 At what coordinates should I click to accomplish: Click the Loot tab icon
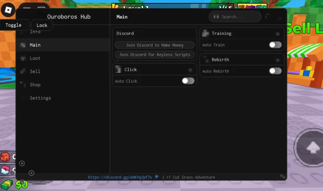pos(23,58)
